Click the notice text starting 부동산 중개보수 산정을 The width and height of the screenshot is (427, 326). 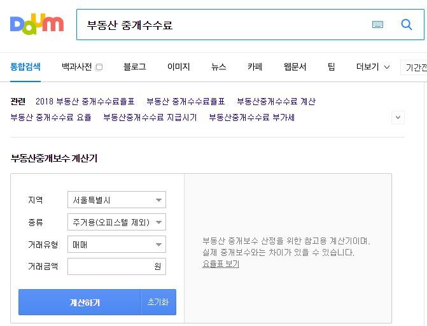[x=286, y=246]
